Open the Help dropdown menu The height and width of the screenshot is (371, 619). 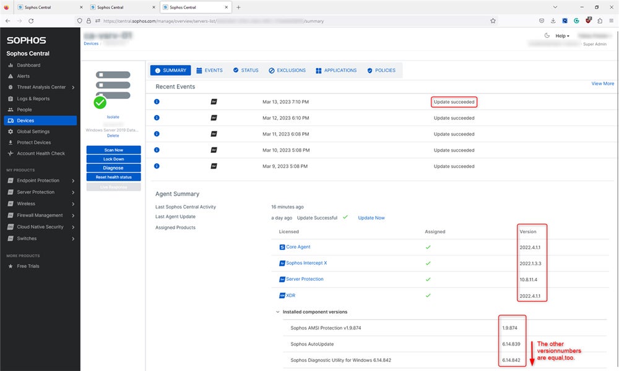click(x=560, y=35)
